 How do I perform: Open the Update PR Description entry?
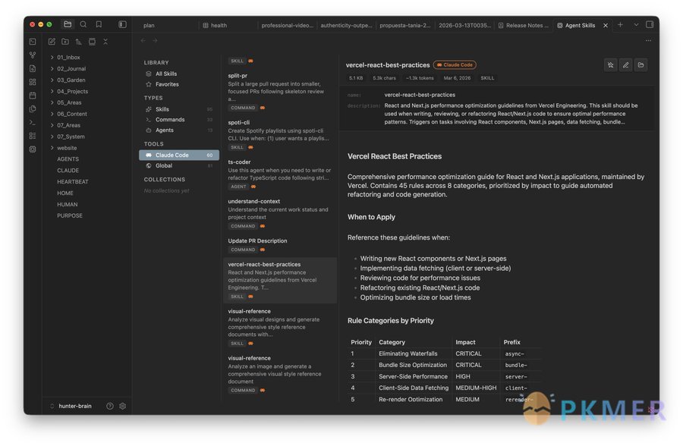pos(279,245)
